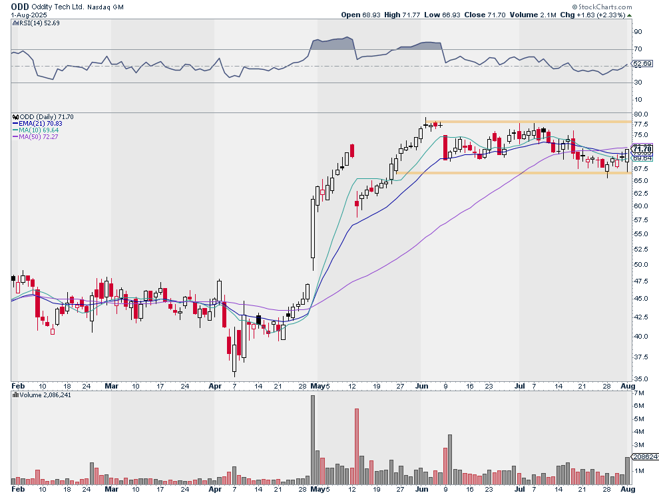Click the lower orange support line near 66.5
Image resolution: width=659 pixels, height=495 pixels.
click(x=514, y=173)
